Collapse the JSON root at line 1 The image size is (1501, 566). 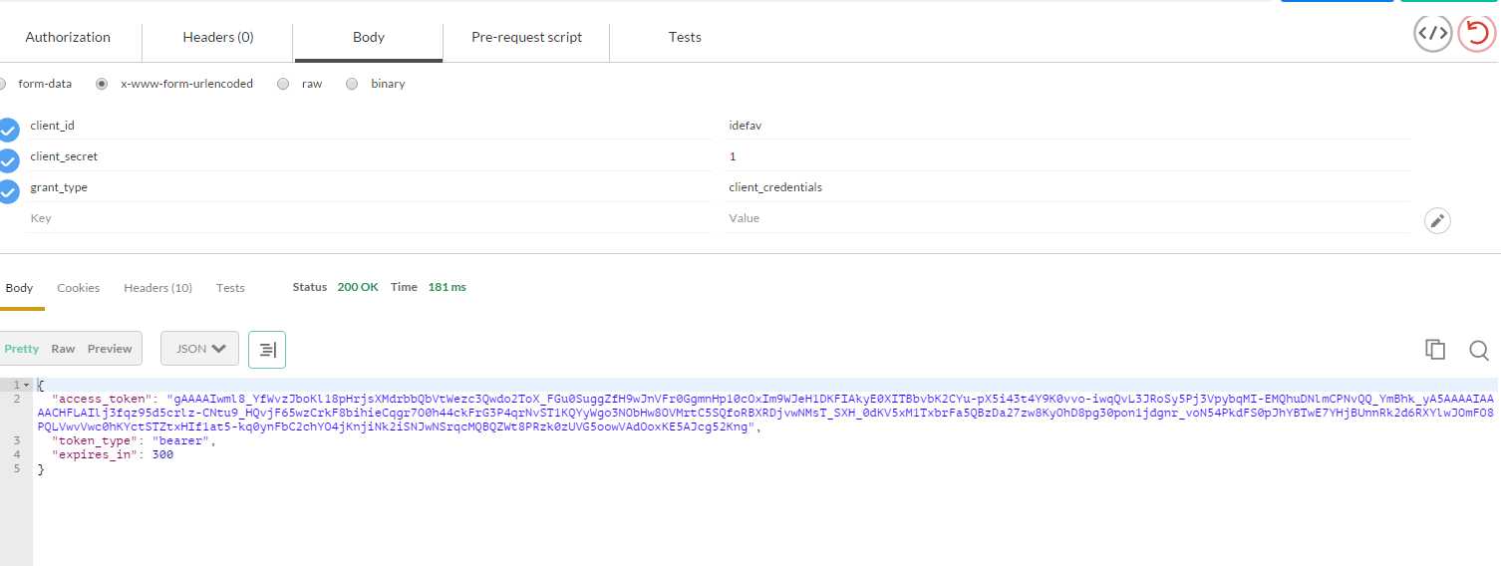(x=27, y=385)
